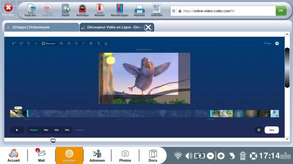Image resolution: width=293 pixels, height=164 pixels.
Task: Click the battery icon
Action: (x=200, y=156)
